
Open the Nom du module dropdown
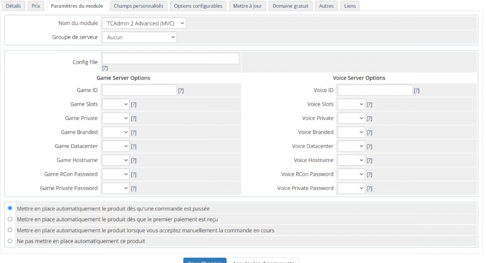(144, 23)
